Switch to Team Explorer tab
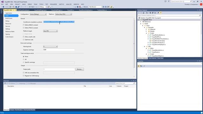The width and height of the screenshot is (203, 114). 152,58
